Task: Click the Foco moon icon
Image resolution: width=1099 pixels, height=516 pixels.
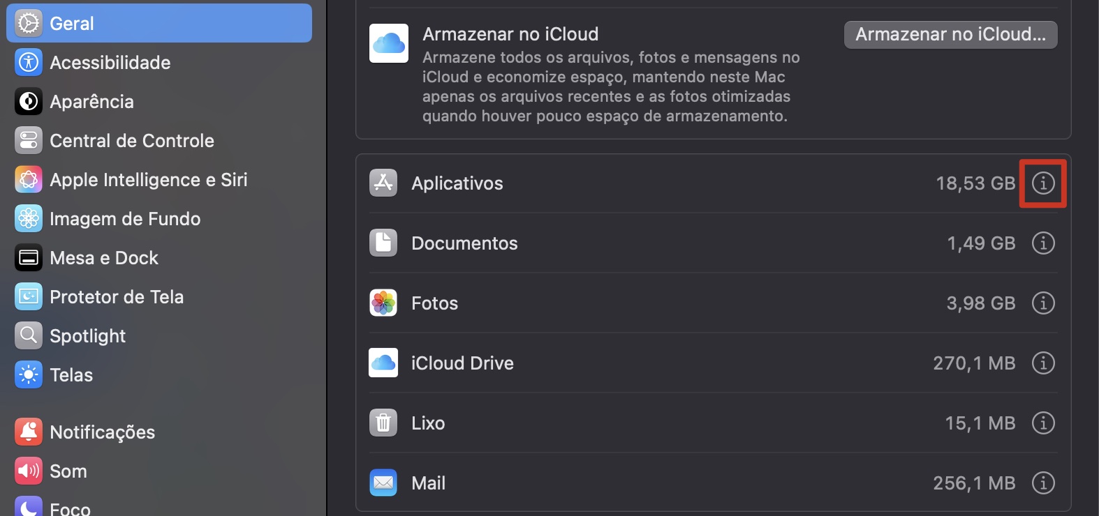Action: click(x=29, y=507)
